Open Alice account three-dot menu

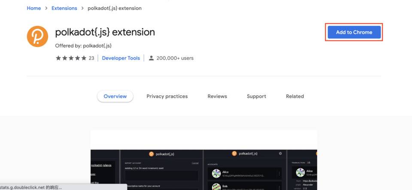(x=279, y=173)
